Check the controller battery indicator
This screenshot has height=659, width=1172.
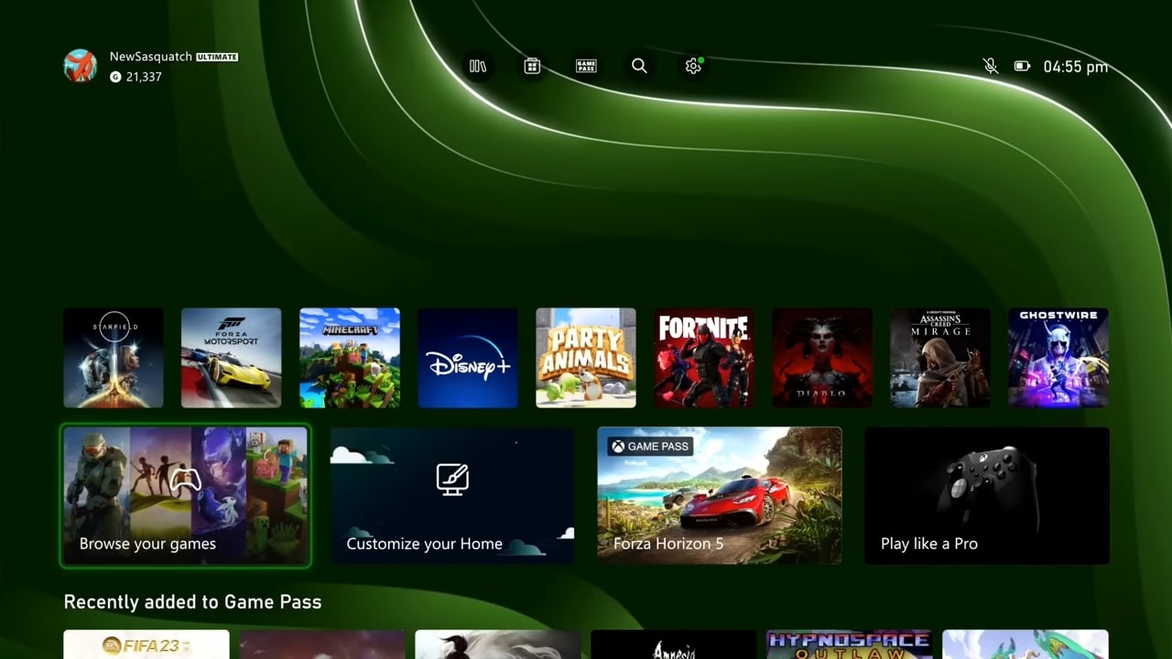pyautogui.click(x=1021, y=66)
